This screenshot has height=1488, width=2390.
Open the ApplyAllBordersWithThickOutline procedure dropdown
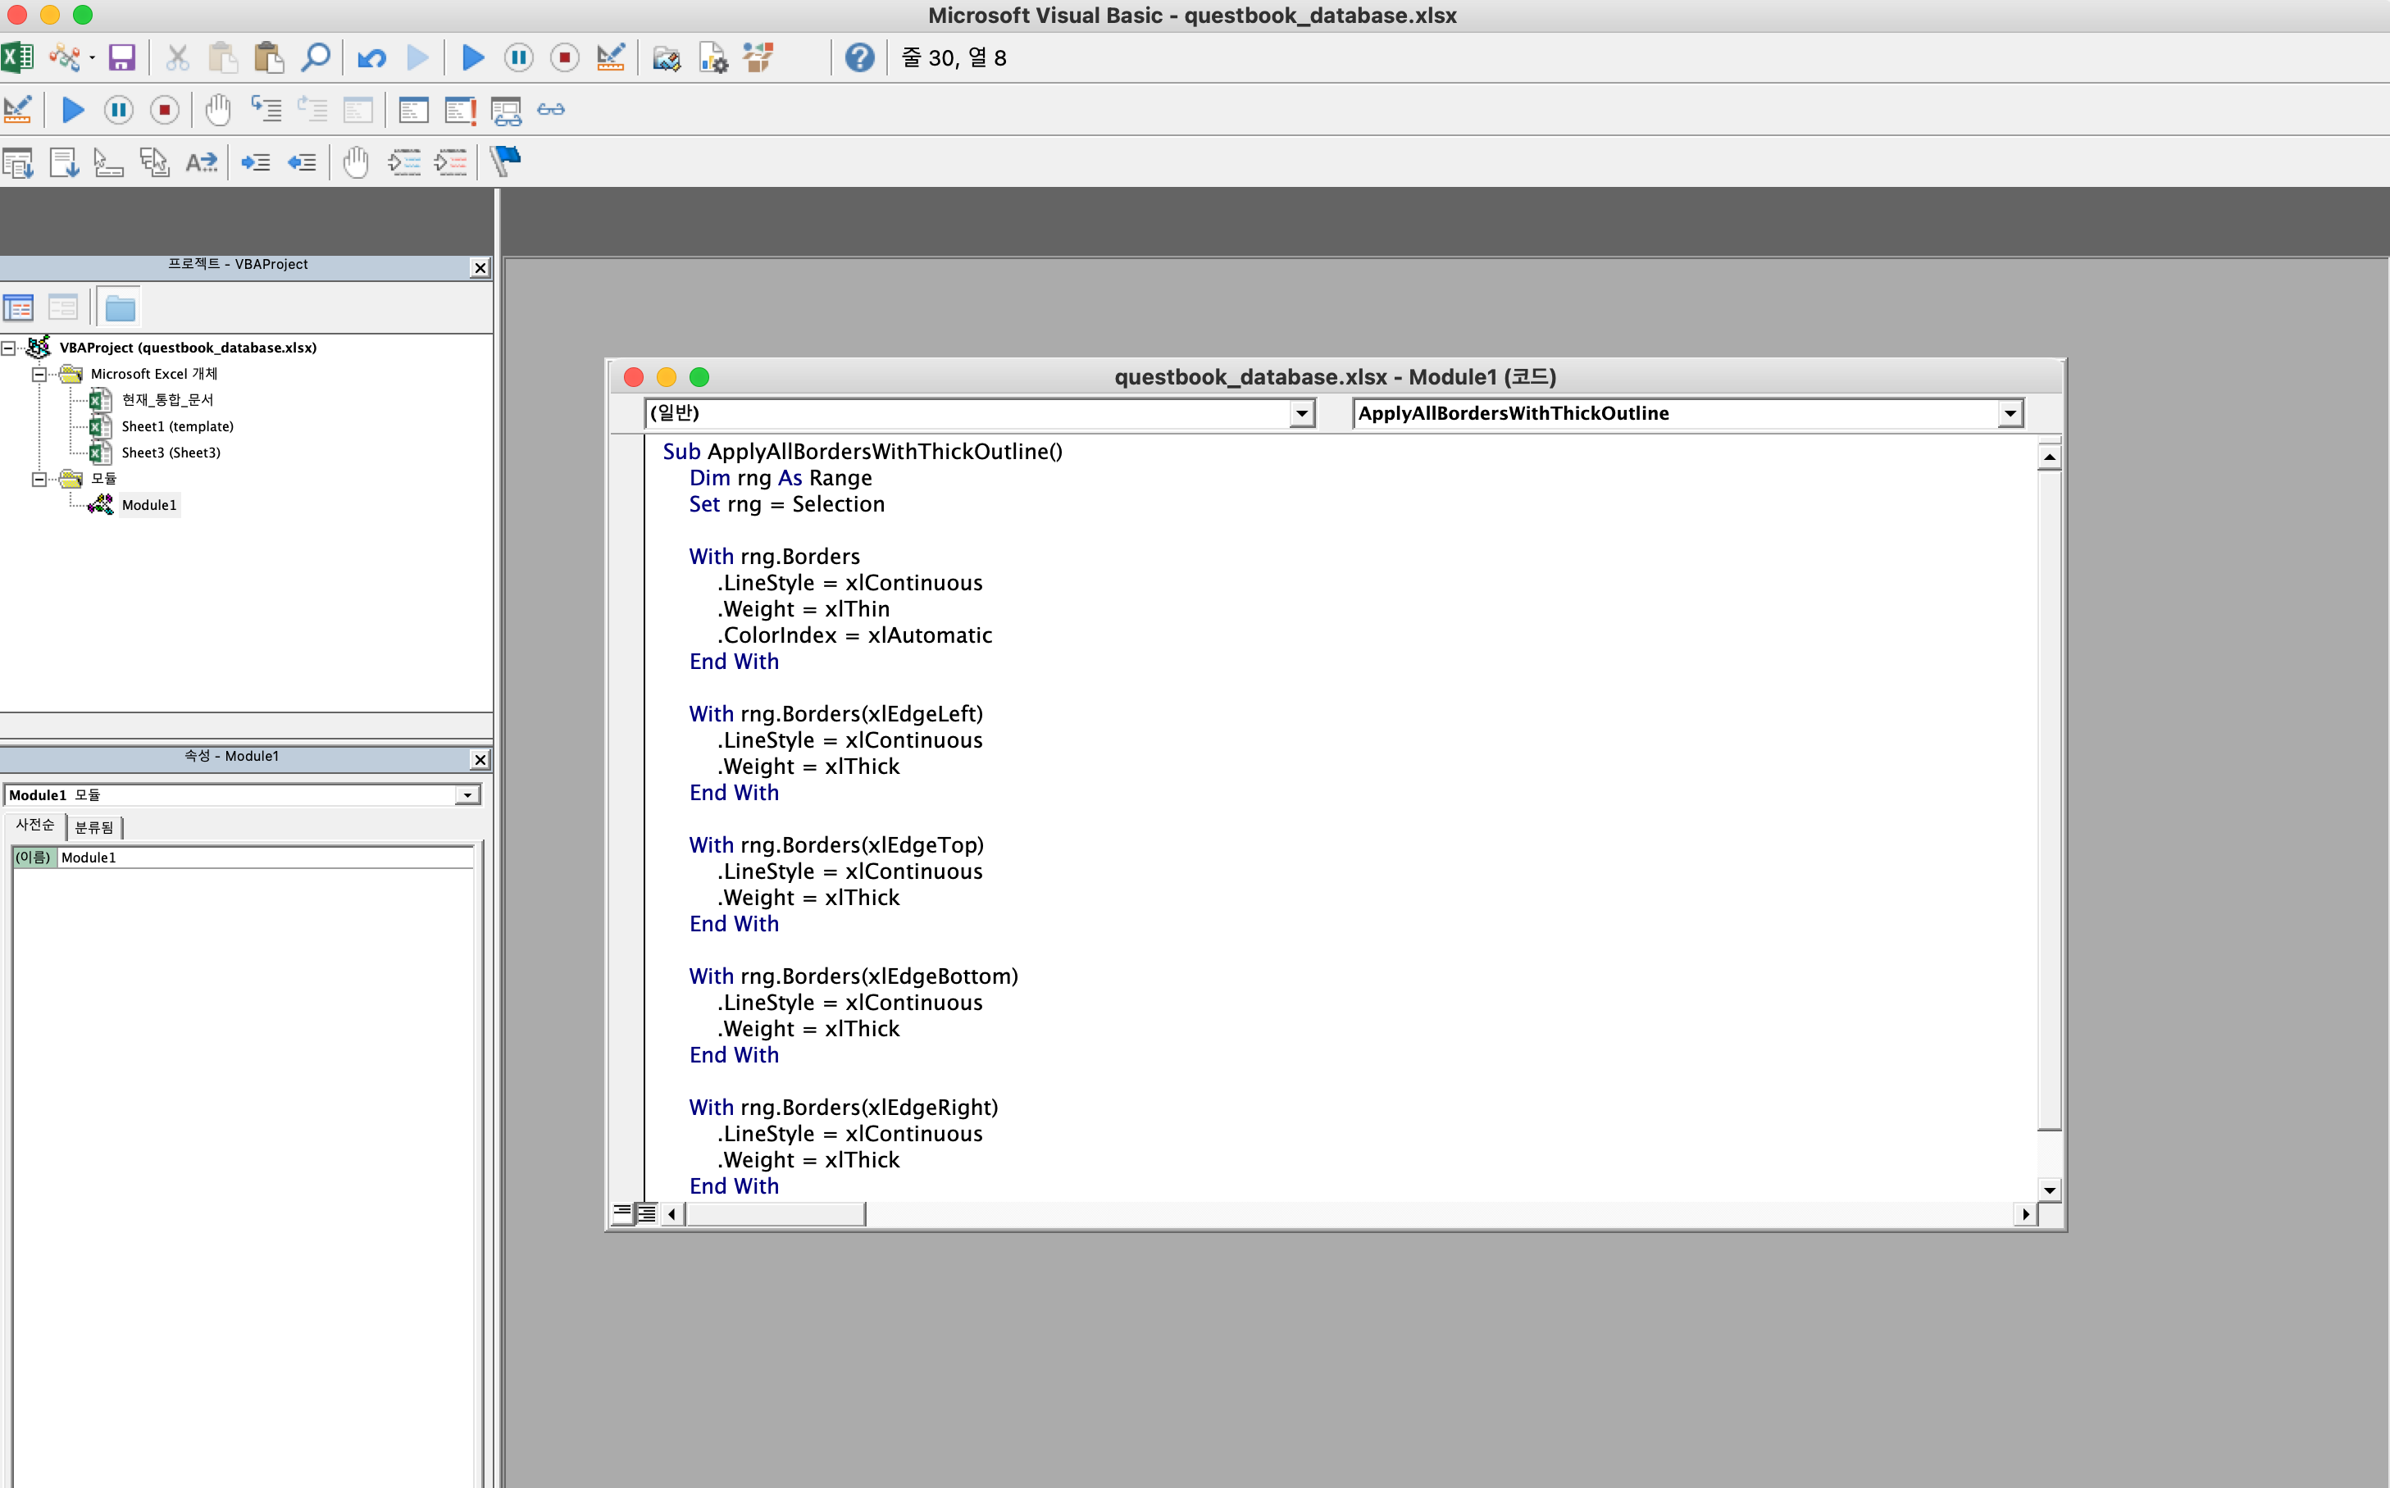(2010, 413)
